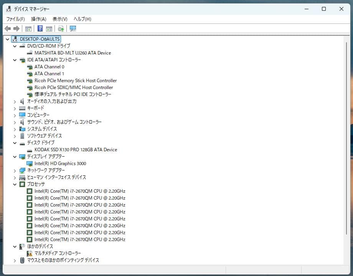353x276 pixels.
Task: Collapse the DVD/CD-ROM ドライブ node
Action: point(15,46)
